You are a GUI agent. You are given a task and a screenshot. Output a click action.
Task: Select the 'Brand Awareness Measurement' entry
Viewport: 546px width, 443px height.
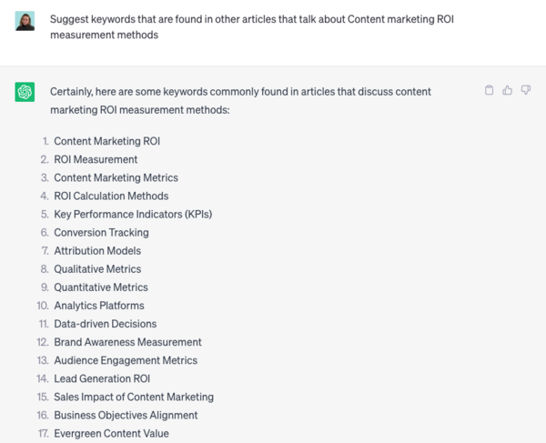coord(127,342)
